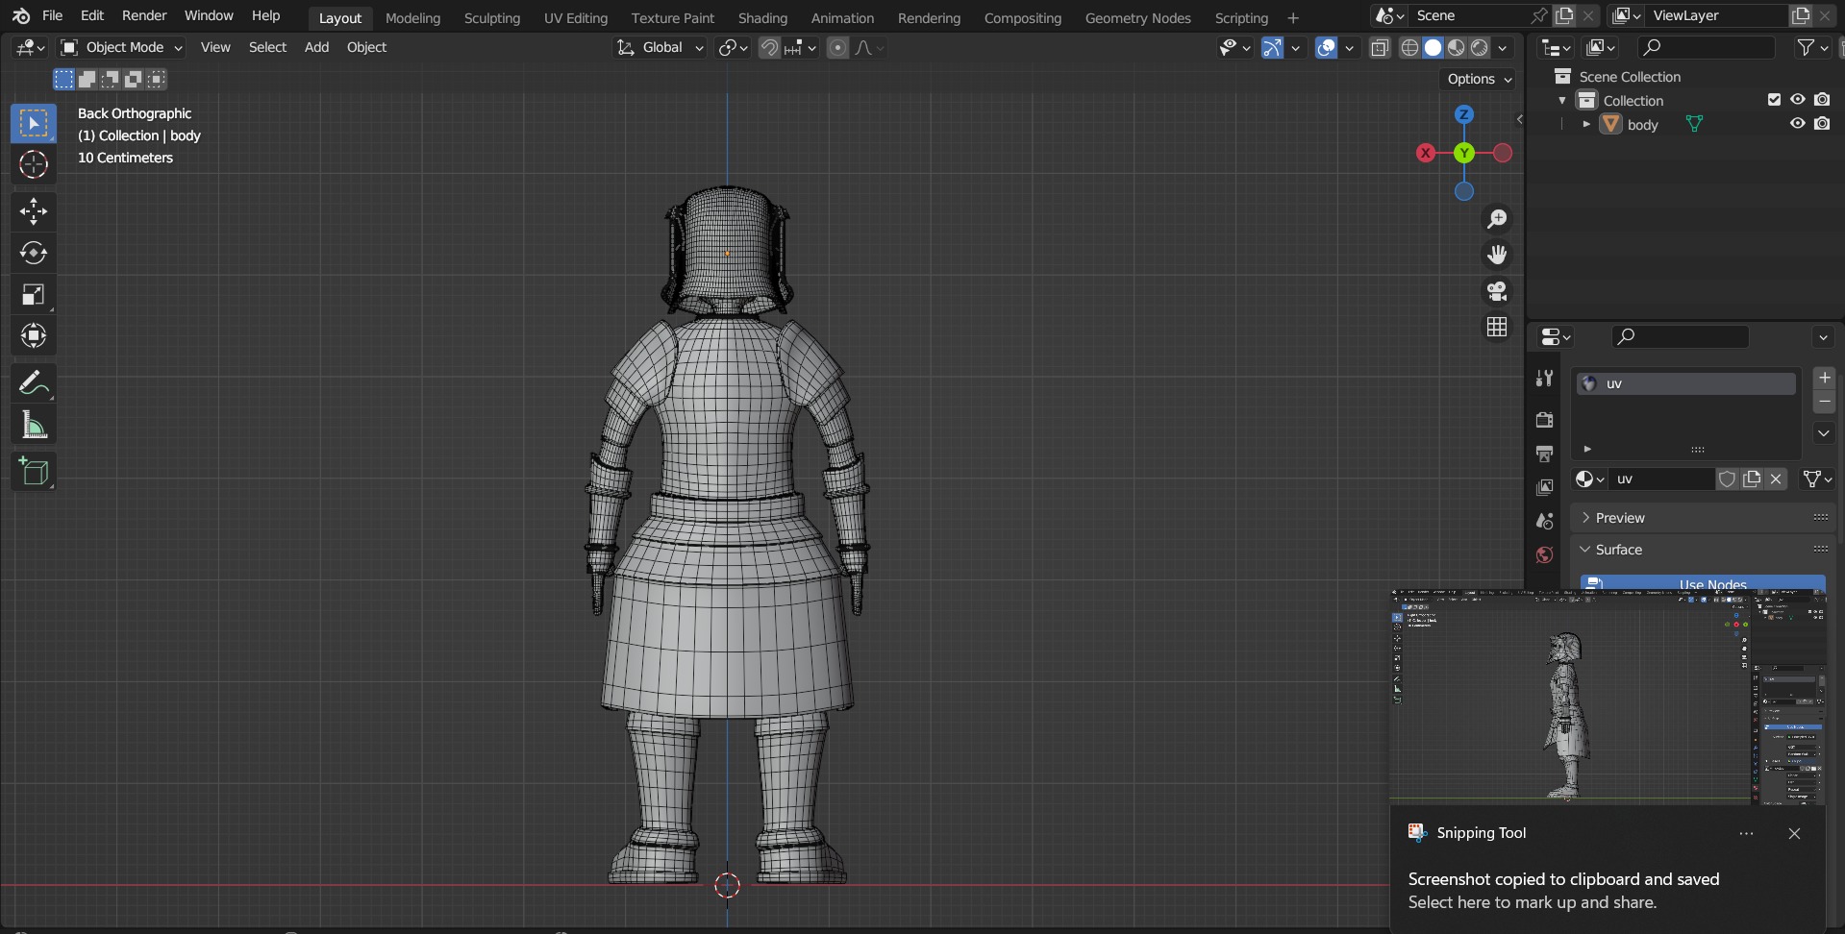Click the pan view hand icon
Viewport: 1845px width, 934px height.
(1497, 255)
